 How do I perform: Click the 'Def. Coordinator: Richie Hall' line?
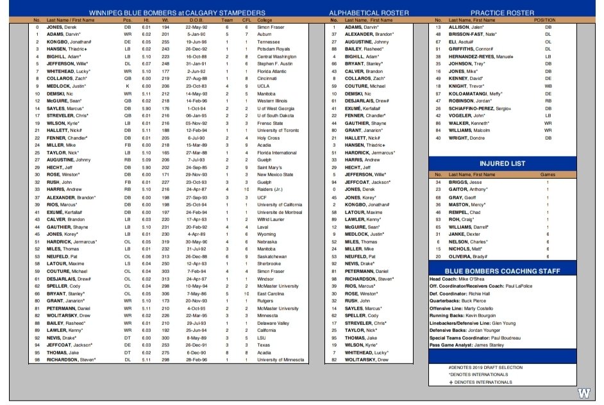[x=460, y=293]
